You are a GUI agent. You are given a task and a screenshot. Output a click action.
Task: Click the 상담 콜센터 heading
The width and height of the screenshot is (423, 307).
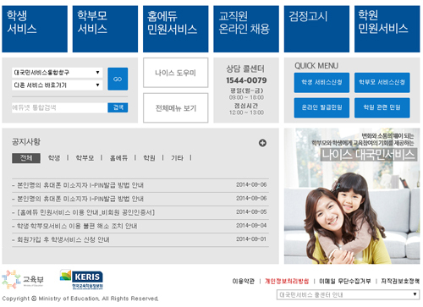point(245,69)
